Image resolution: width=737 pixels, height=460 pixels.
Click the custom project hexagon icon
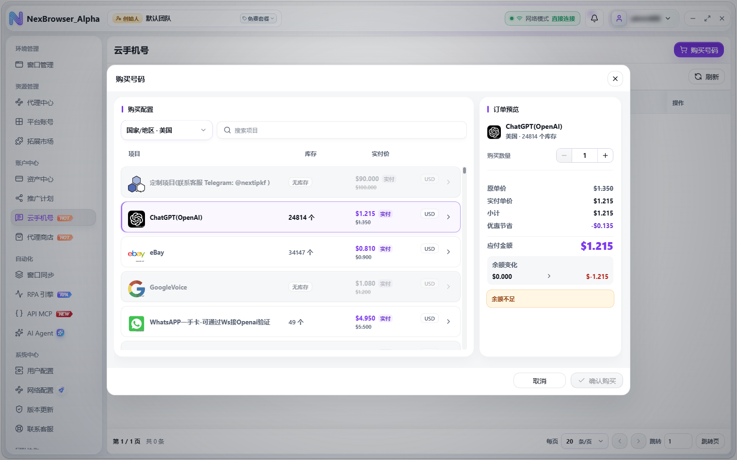point(136,184)
